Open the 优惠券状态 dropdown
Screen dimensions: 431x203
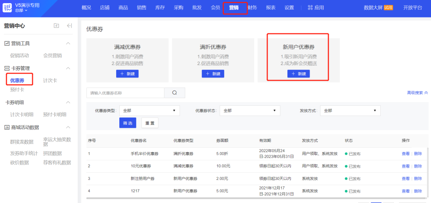(x=249, y=110)
